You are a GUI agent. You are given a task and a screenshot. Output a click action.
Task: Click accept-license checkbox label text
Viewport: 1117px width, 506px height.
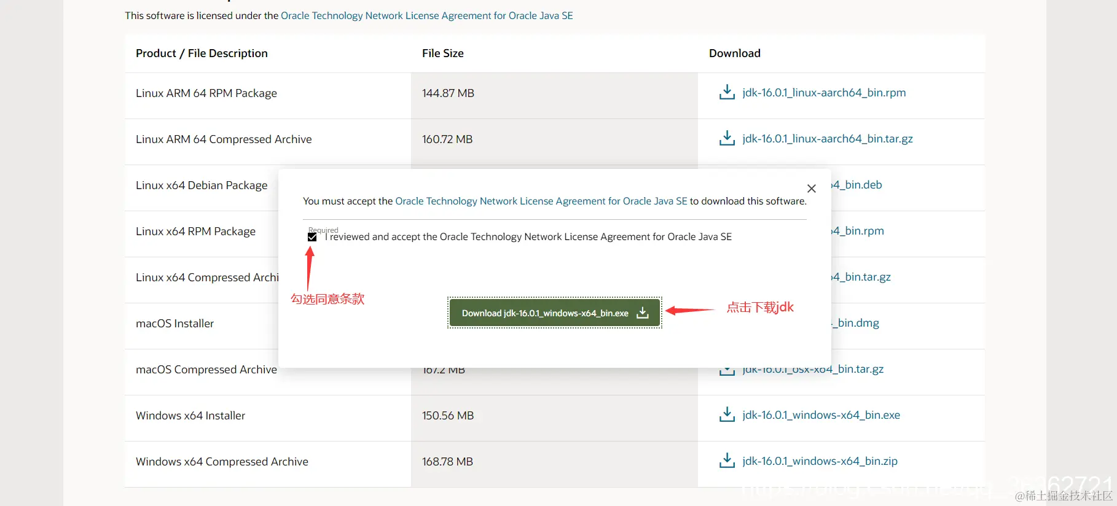click(528, 237)
